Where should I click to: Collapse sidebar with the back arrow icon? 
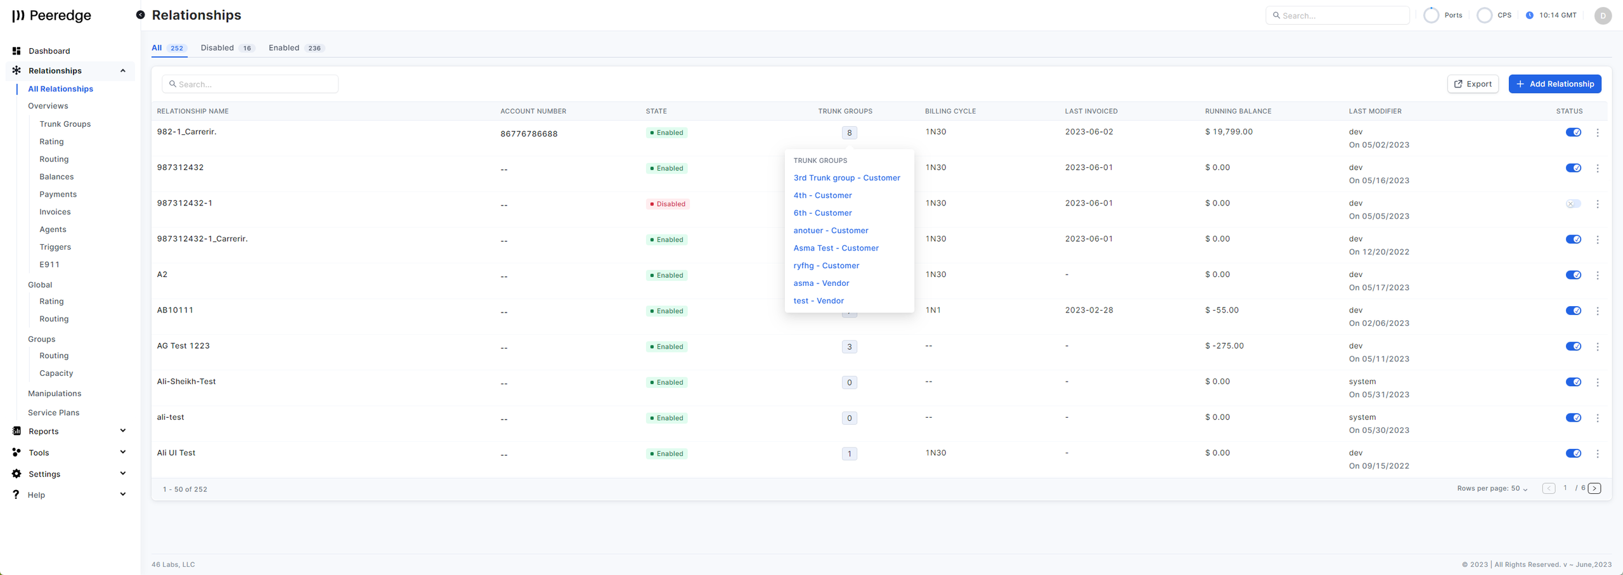(x=140, y=15)
